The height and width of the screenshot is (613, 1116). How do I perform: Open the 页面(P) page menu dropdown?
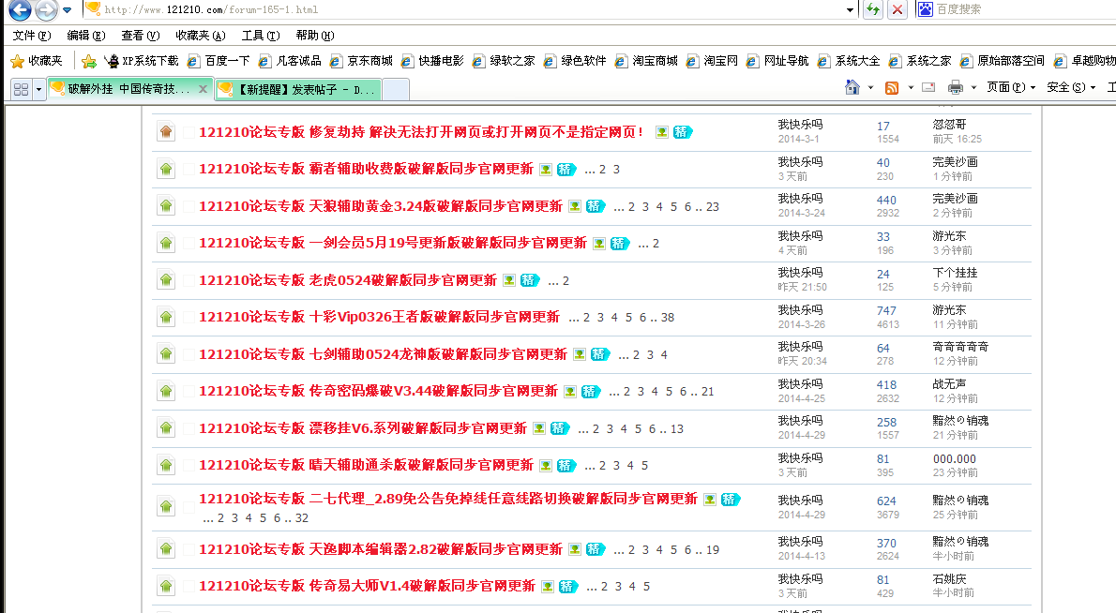(x=1011, y=87)
